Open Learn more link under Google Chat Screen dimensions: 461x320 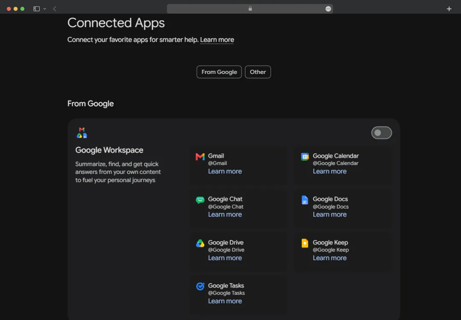pyautogui.click(x=225, y=214)
